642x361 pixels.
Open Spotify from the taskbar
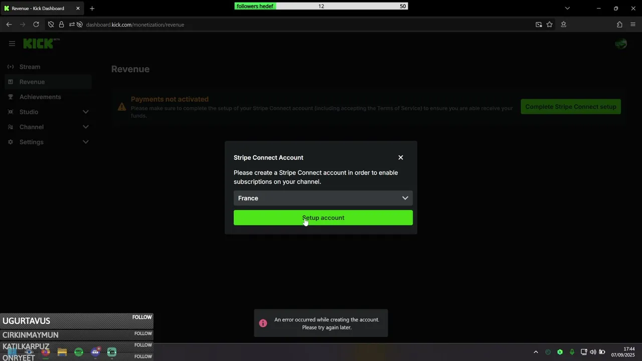click(79, 352)
